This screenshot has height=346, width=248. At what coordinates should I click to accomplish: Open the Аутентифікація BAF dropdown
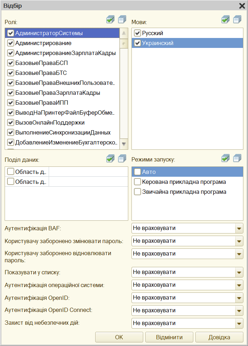pos(239,229)
